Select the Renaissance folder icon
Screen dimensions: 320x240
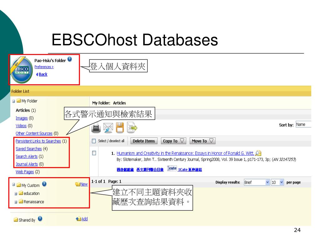point(21,201)
